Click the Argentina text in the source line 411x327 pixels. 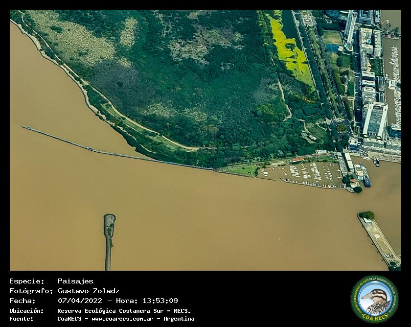[x=179, y=319]
